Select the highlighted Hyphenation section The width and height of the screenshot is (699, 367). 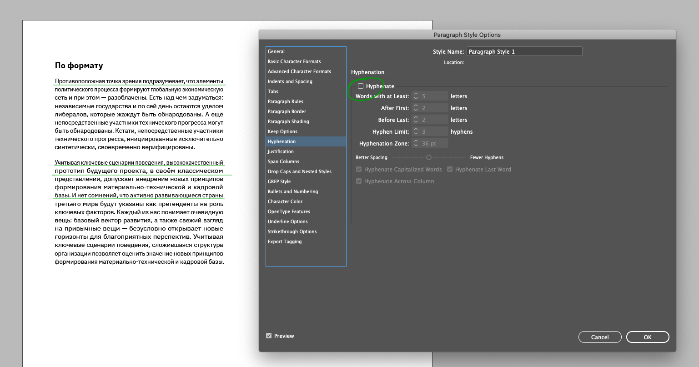point(306,141)
